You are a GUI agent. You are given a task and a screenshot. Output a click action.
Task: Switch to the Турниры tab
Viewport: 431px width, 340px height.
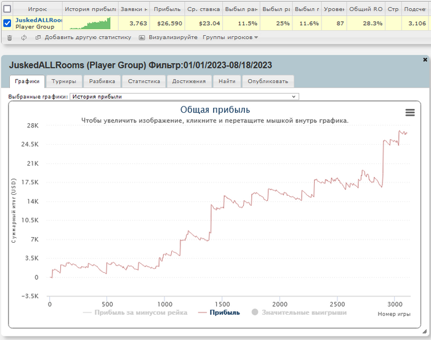point(64,81)
